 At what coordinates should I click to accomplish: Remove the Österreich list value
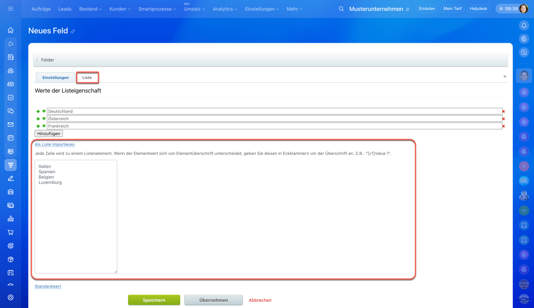coord(504,119)
